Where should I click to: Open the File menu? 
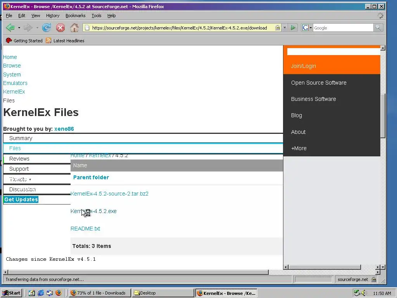pyautogui.click(x=9, y=16)
